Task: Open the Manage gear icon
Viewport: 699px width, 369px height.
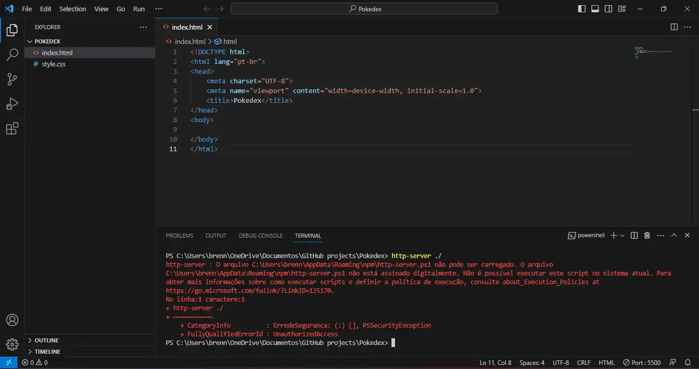Action: [x=12, y=344]
